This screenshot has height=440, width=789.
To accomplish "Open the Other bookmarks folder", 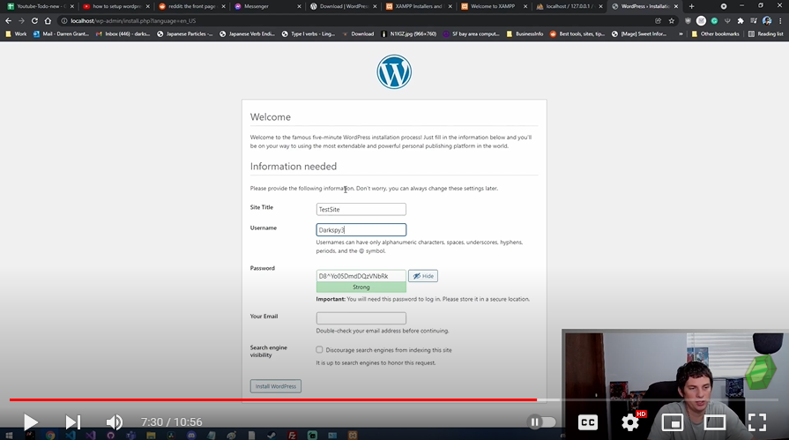I will 715,34.
